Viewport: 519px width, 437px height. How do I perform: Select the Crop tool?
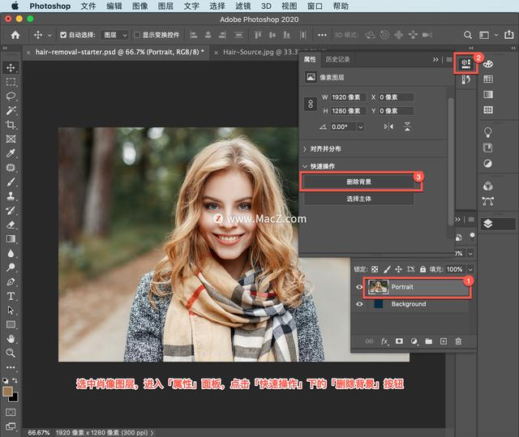click(x=11, y=125)
